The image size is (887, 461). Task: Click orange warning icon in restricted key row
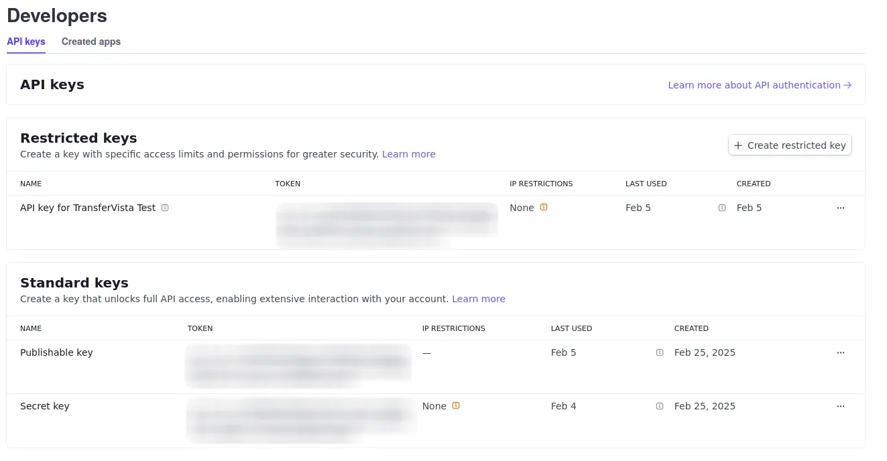click(x=544, y=208)
